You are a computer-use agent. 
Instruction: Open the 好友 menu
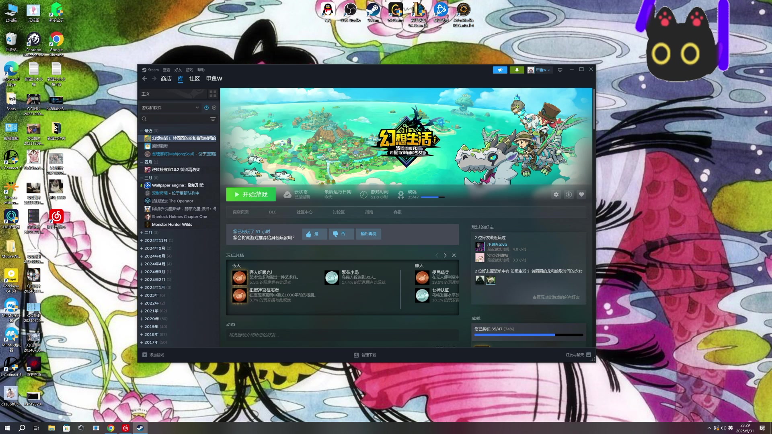178,70
